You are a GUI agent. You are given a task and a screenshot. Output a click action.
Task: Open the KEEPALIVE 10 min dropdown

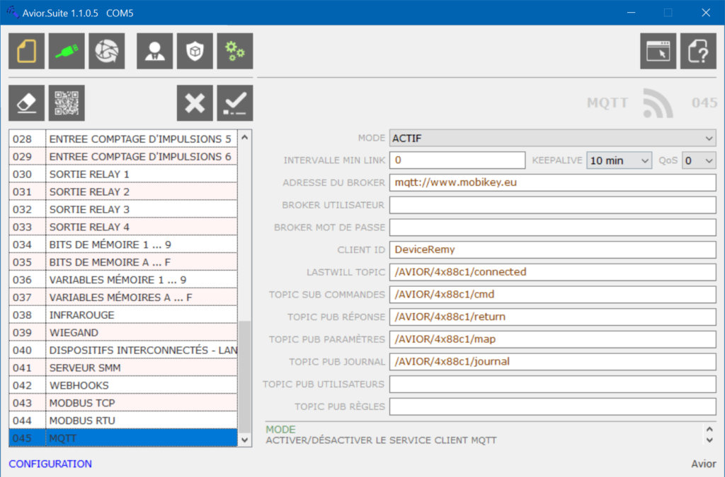(619, 160)
